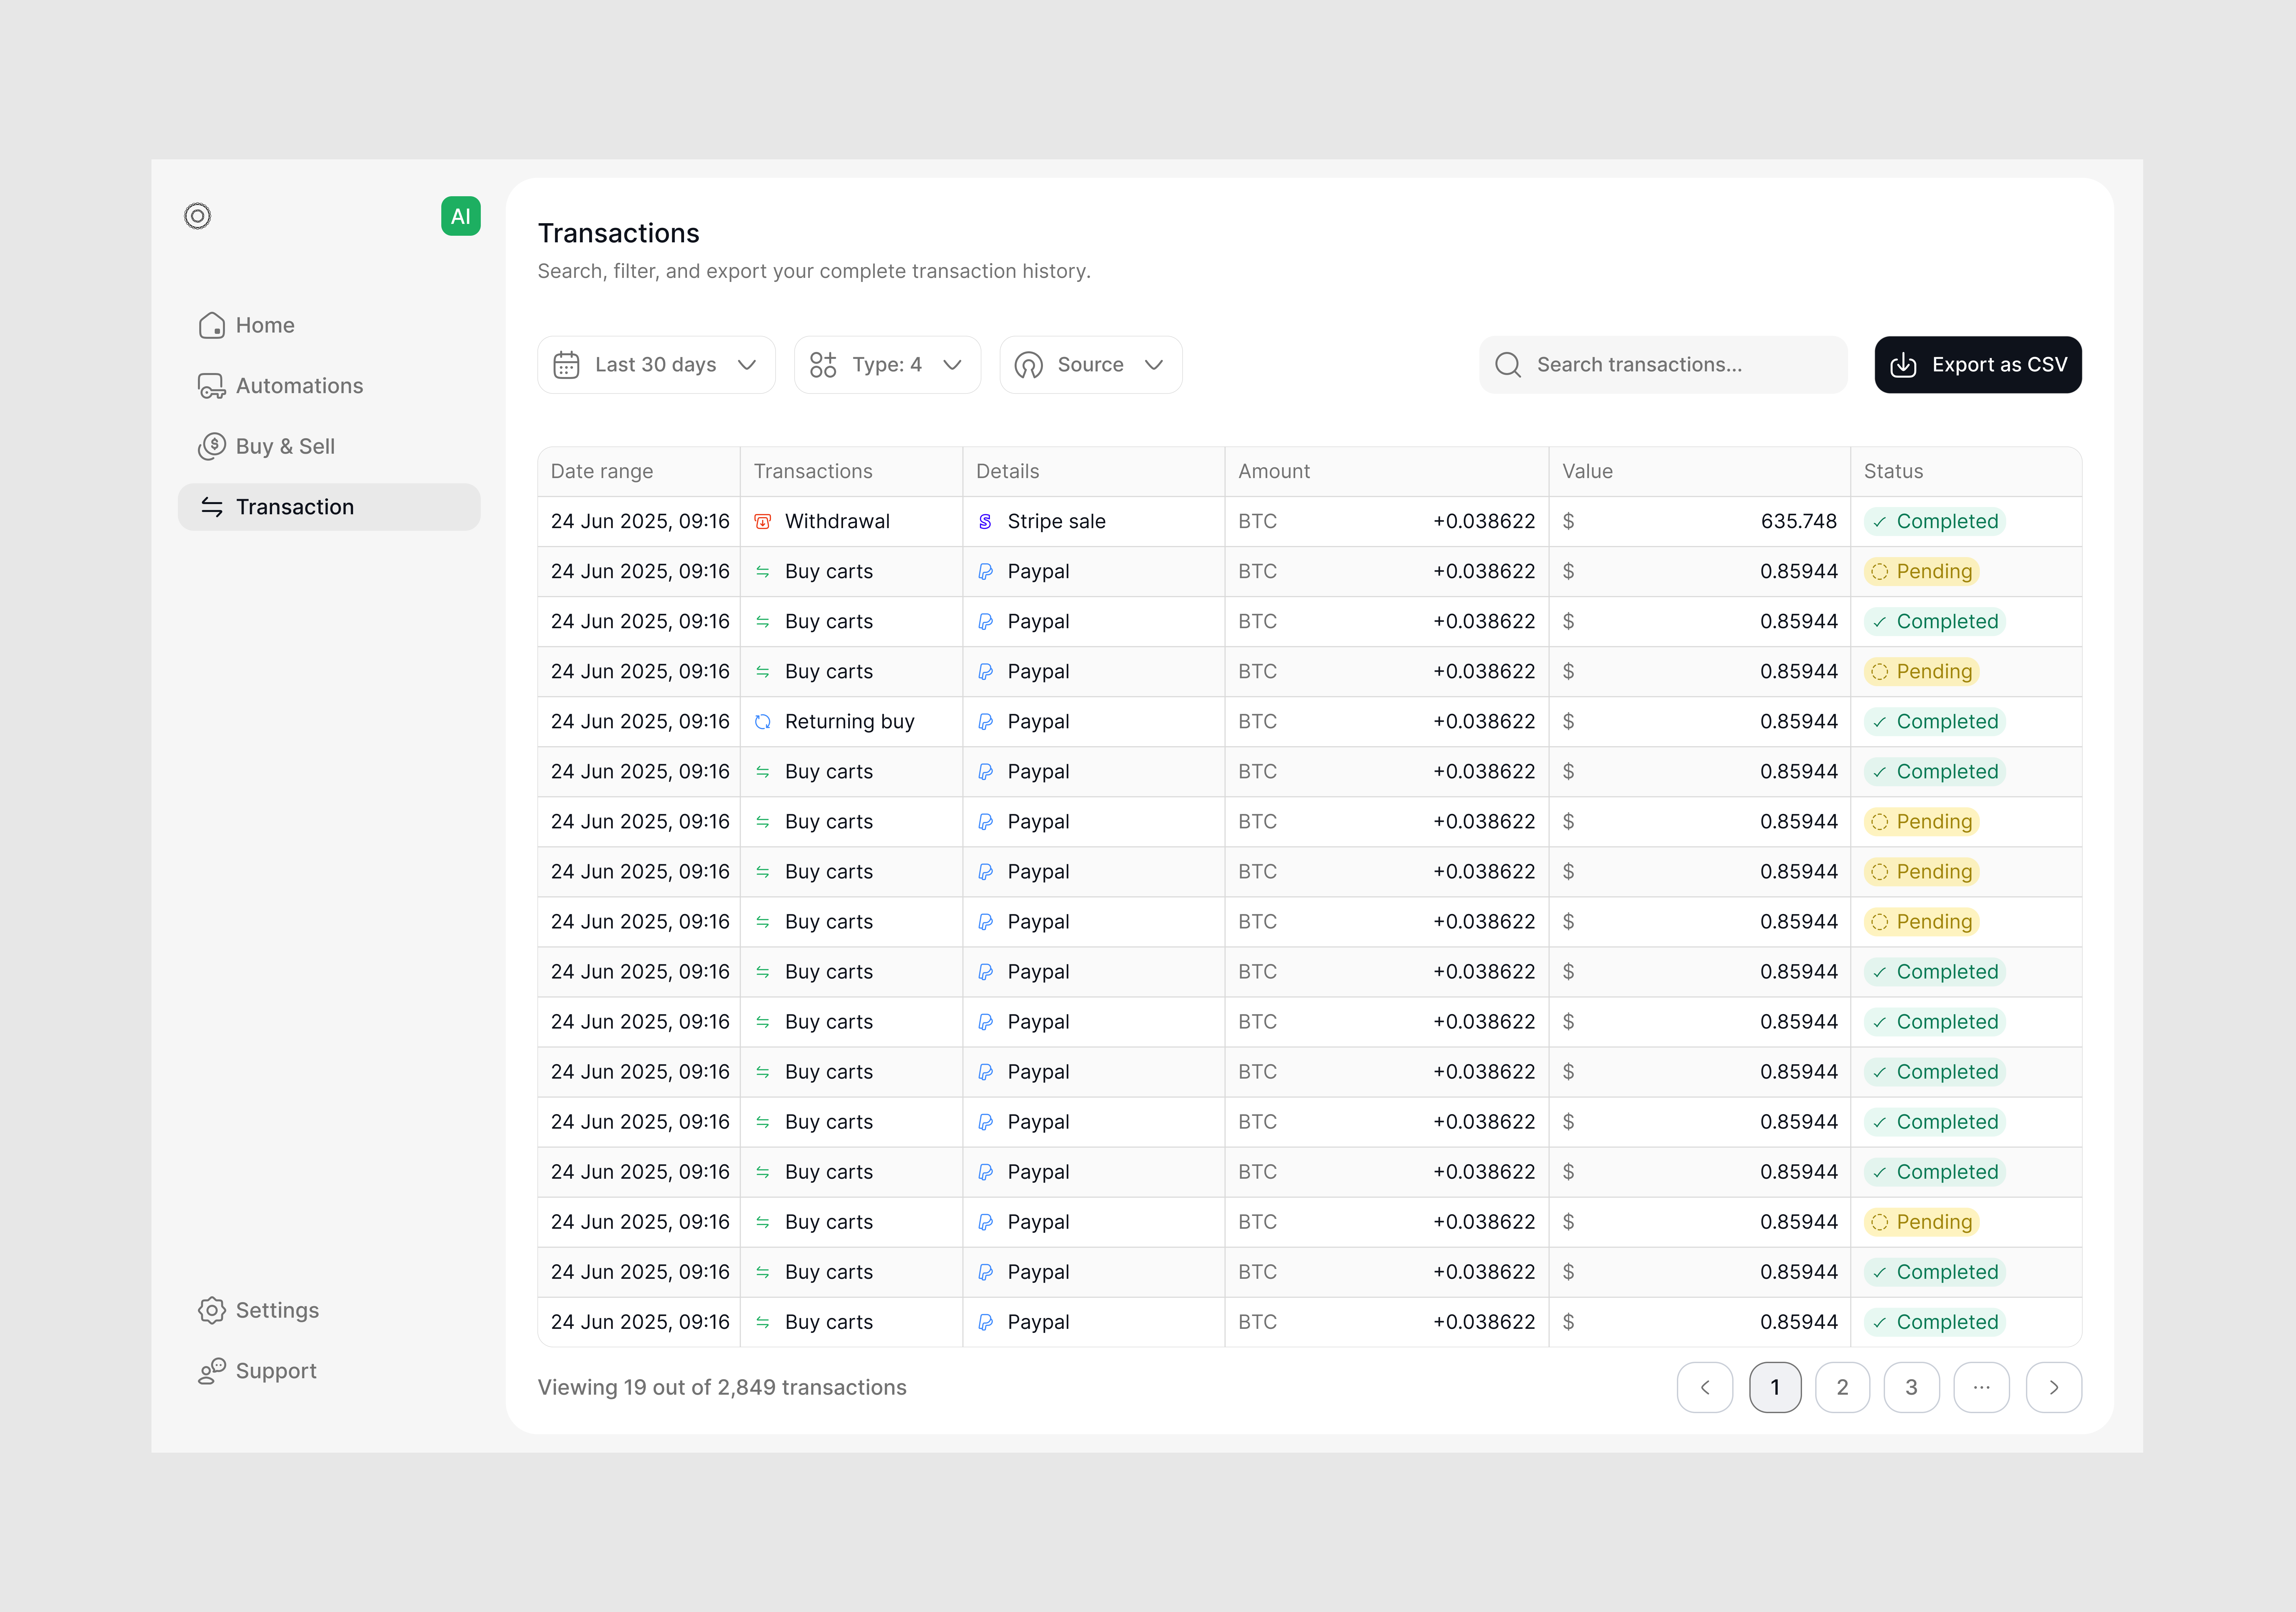
Task: Click the calendar icon in date filter
Action: coord(566,365)
